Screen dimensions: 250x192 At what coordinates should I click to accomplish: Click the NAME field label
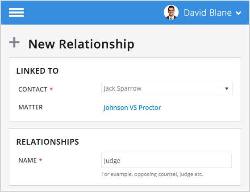[27, 160]
